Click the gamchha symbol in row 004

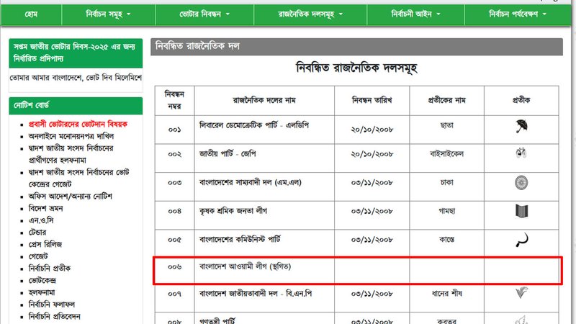click(521, 211)
